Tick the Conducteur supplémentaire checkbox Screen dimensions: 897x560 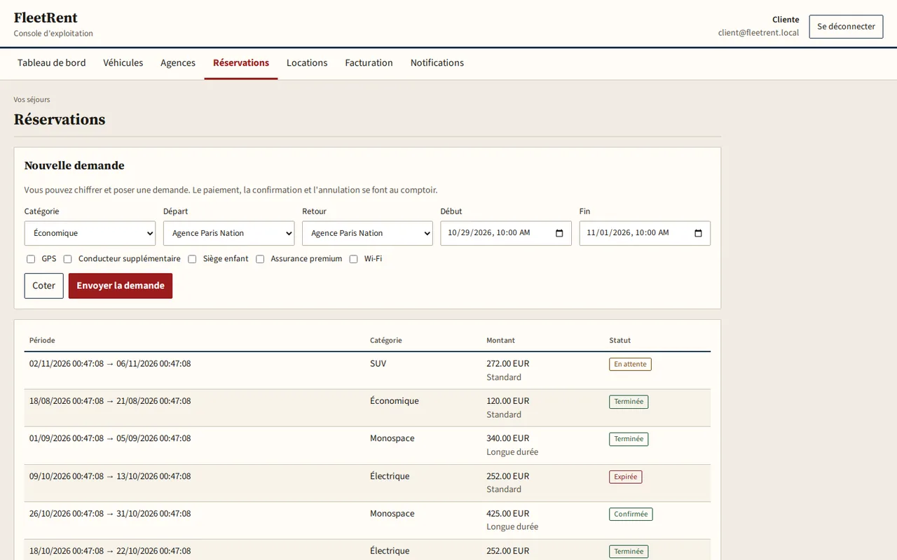coord(68,259)
